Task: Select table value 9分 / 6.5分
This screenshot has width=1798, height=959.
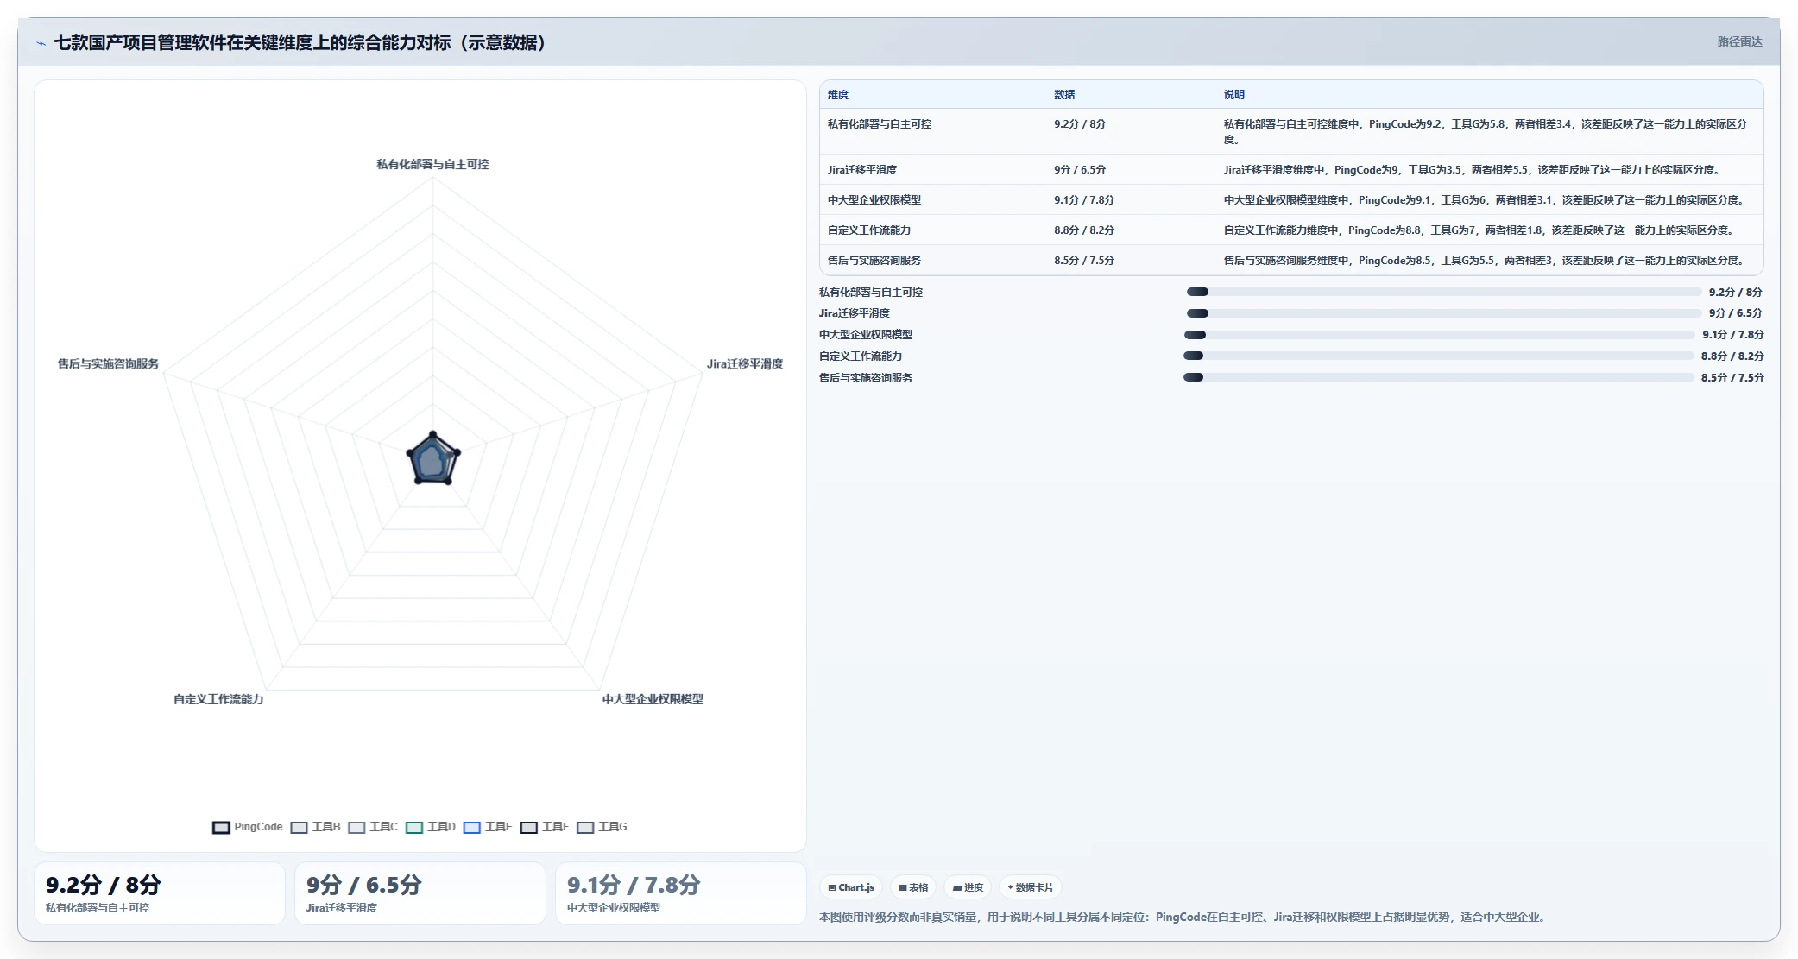Action: pyautogui.click(x=1080, y=170)
